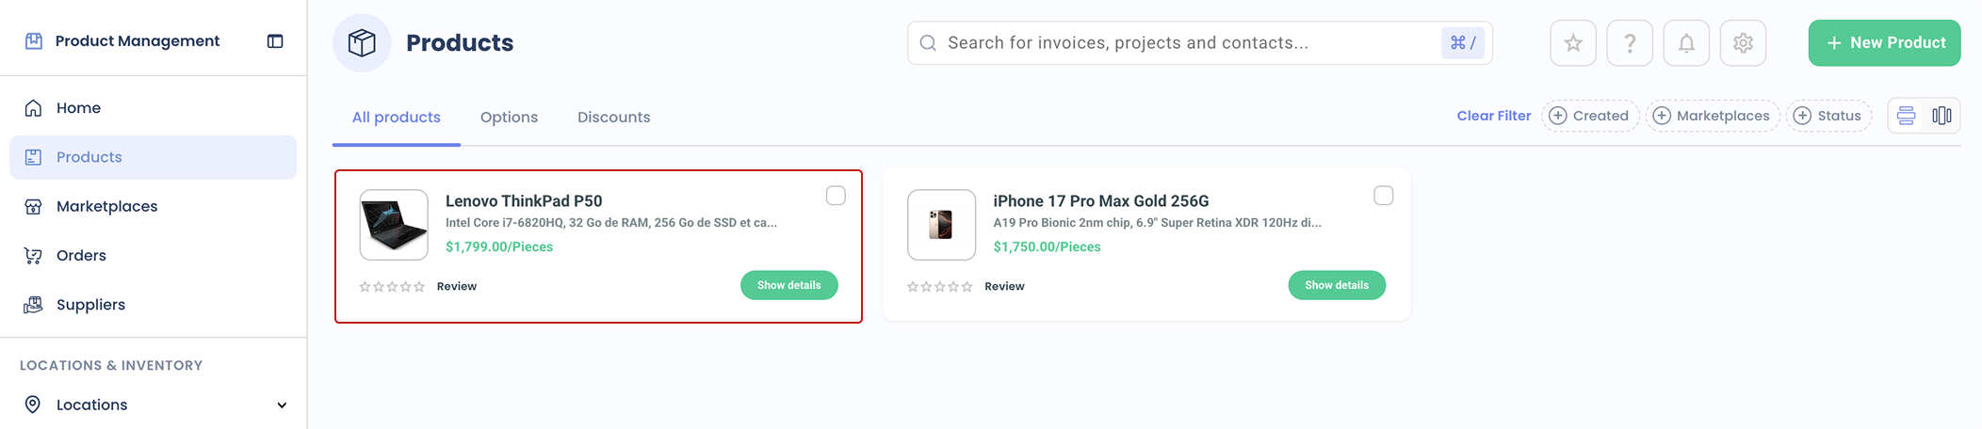1982x429 pixels.
Task: Click the New Product button
Action: [x=1884, y=43]
